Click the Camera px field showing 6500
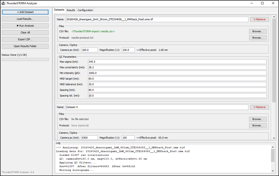The width and height of the screenshot is (279, 176). tap(89, 138)
